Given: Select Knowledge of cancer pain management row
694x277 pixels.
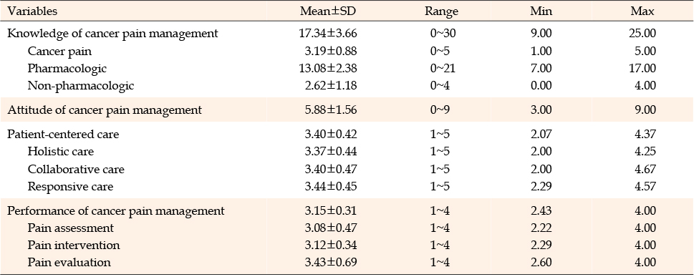Looking at the screenshot, I should pos(347,33).
